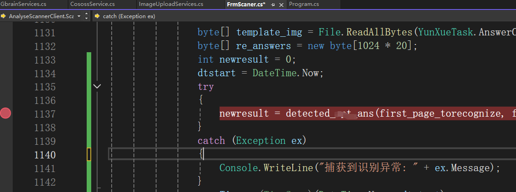Click line number 1134
Image resolution: width=516 pixels, height=192 pixels.
tap(45, 73)
